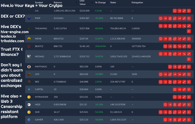Image resolution: width=195 pixels, height=124 pixels.
Task: Click the 1077205.754 delegation value
Action: (x=139, y=46)
